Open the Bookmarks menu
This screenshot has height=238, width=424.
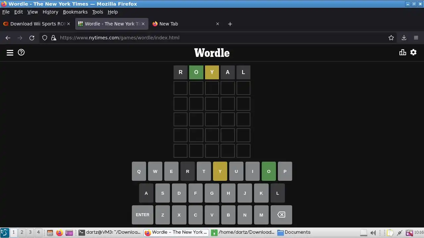[75, 12]
